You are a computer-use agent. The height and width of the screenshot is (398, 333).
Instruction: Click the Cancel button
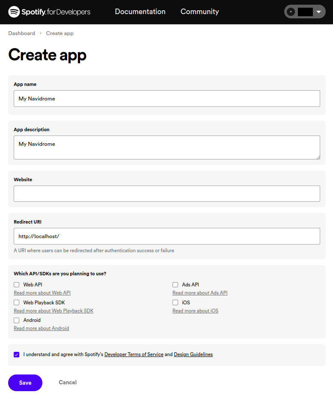coord(68,383)
